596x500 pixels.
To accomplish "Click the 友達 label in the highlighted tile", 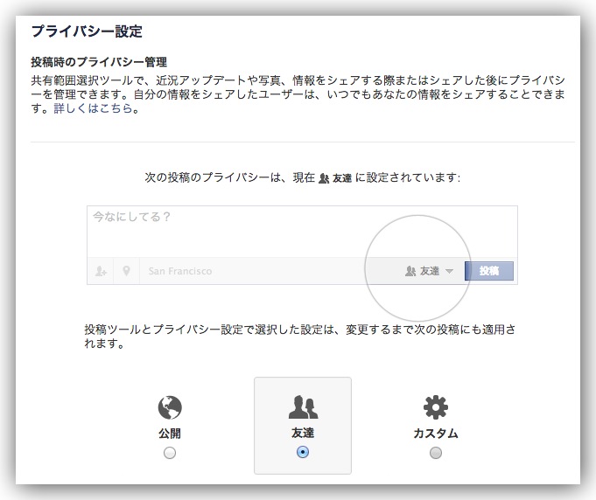I will (303, 433).
